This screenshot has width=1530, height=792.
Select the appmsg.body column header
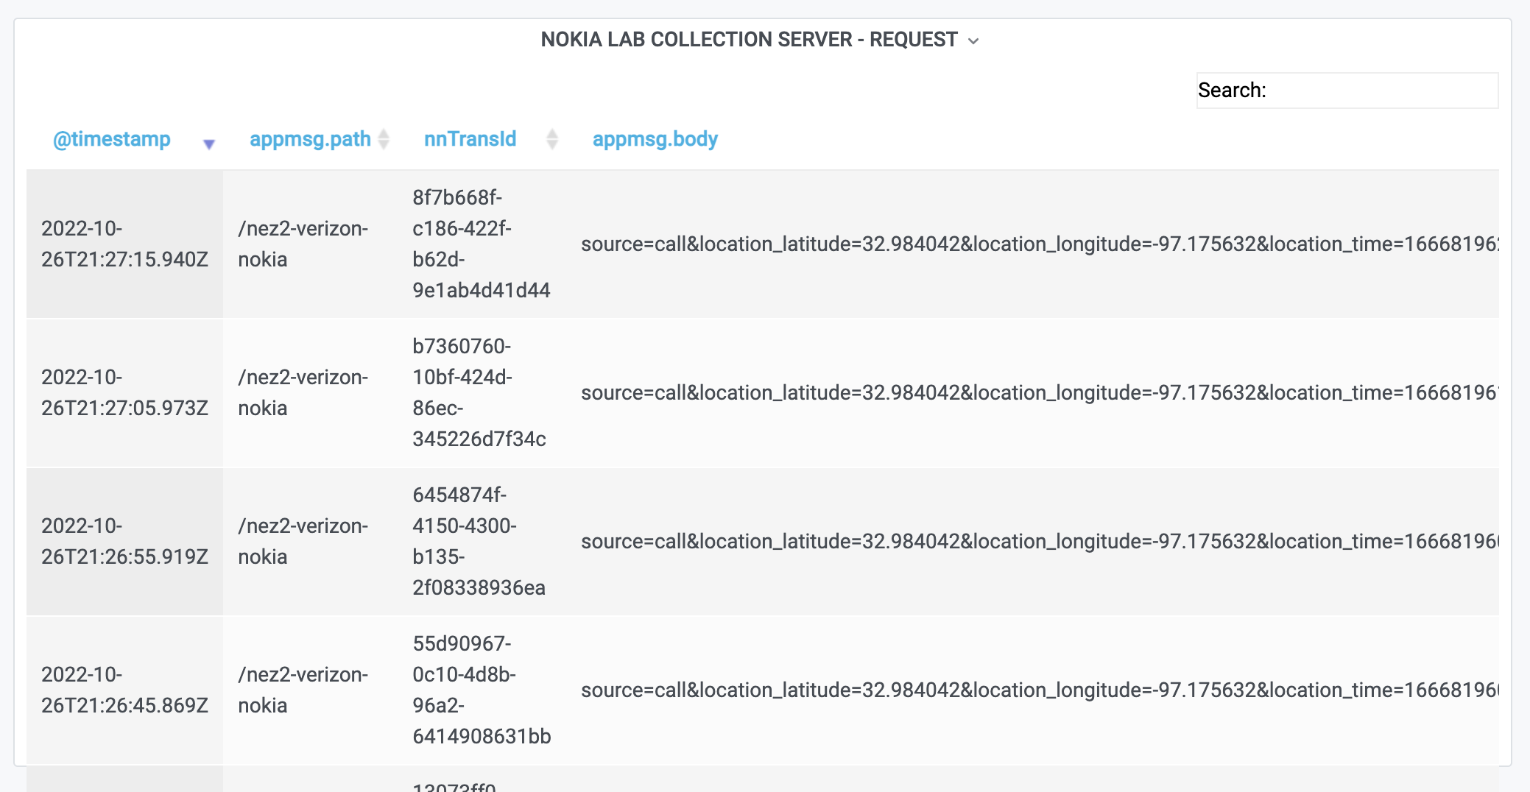[x=655, y=138]
